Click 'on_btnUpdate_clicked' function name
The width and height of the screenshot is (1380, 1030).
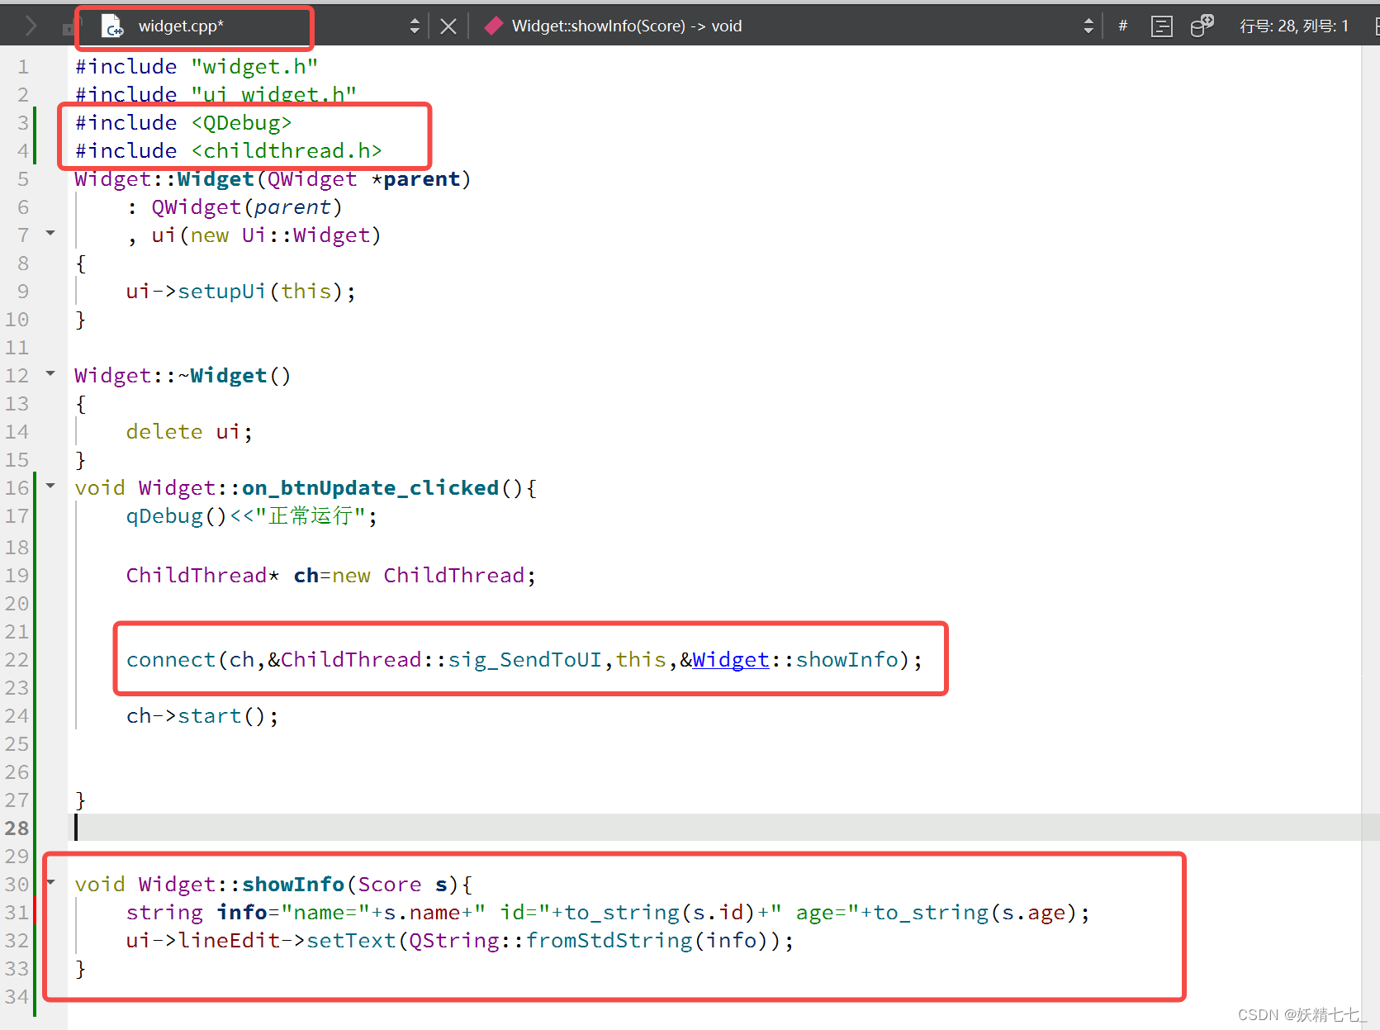(x=371, y=488)
